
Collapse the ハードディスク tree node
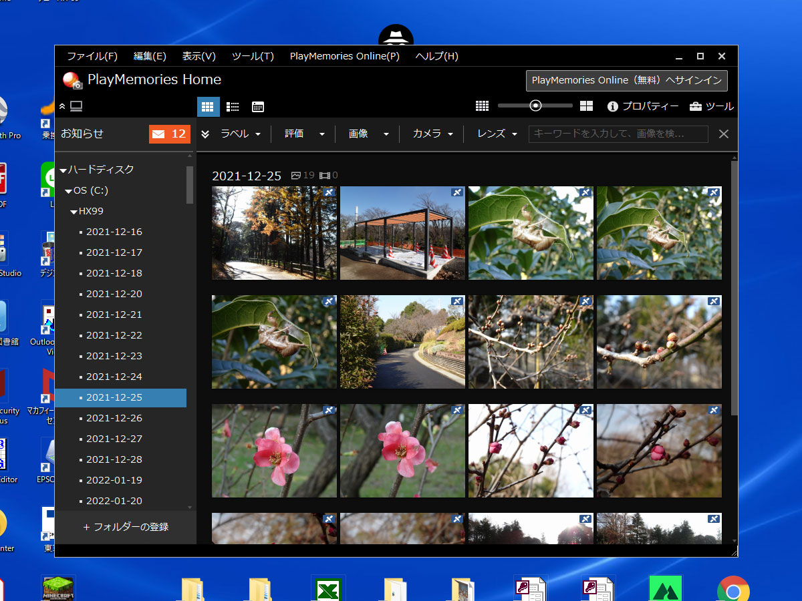click(x=63, y=170)
